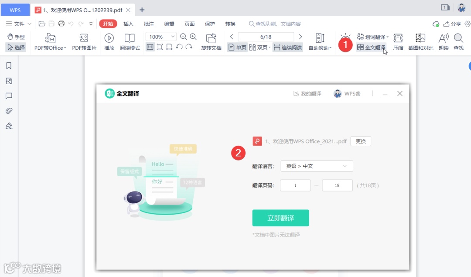Expand the arrow next to 文件
The width and height of the screenshot is (471, 277).
pos(30,24)
